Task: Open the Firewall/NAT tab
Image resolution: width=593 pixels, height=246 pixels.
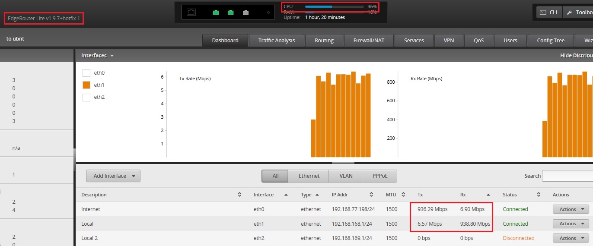Action: pos(369,40)
